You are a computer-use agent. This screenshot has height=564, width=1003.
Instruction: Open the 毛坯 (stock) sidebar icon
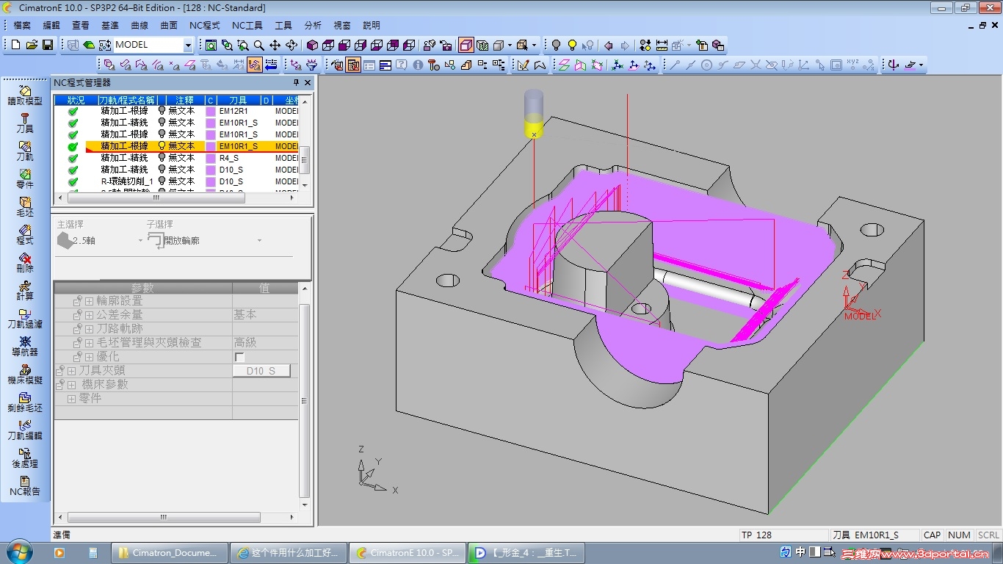click(x=25, y=207)
